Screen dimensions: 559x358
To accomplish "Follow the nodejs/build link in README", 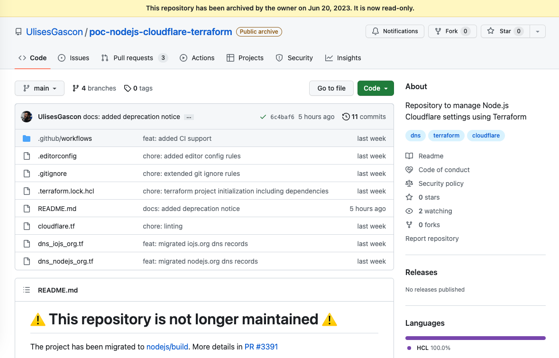I will [167, 347].
